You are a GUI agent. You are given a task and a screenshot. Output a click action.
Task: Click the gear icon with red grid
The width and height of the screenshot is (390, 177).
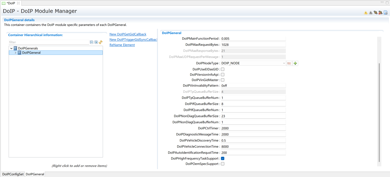(x=380, y=13)
